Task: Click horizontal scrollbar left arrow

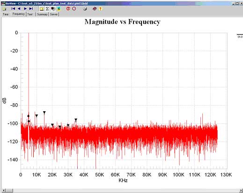Action: click(x=4, y=191)
